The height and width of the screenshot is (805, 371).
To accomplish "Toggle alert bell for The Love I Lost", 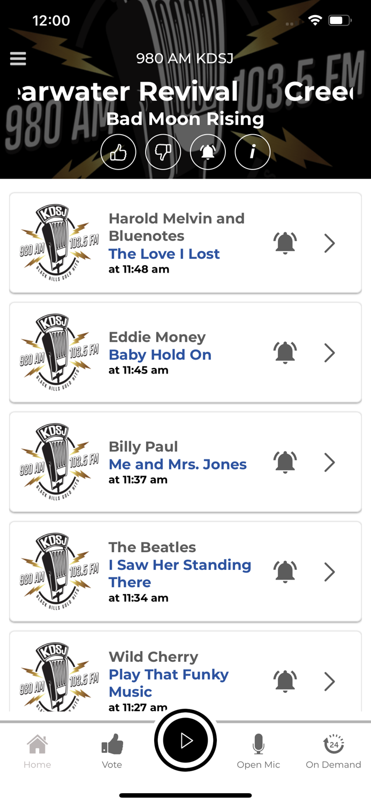I will (285, 244).
